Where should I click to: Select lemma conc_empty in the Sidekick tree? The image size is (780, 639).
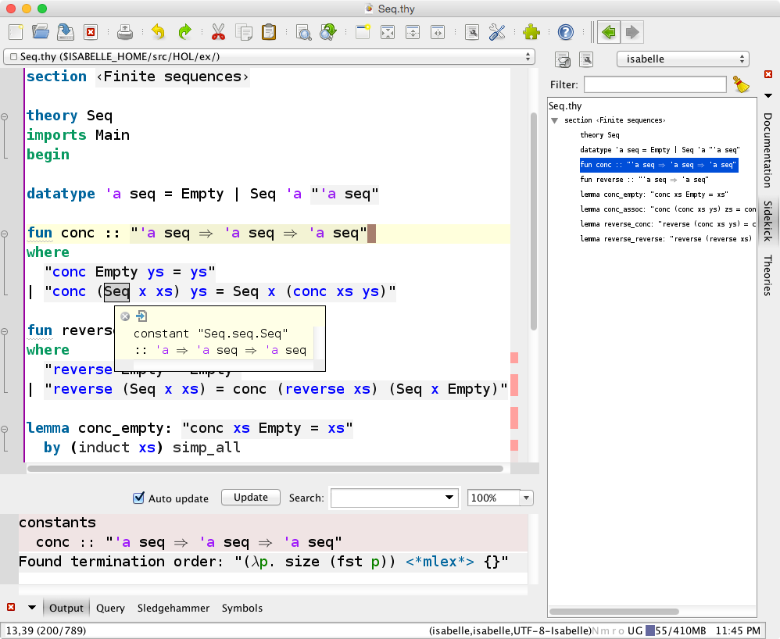click(x=653, y=194)
